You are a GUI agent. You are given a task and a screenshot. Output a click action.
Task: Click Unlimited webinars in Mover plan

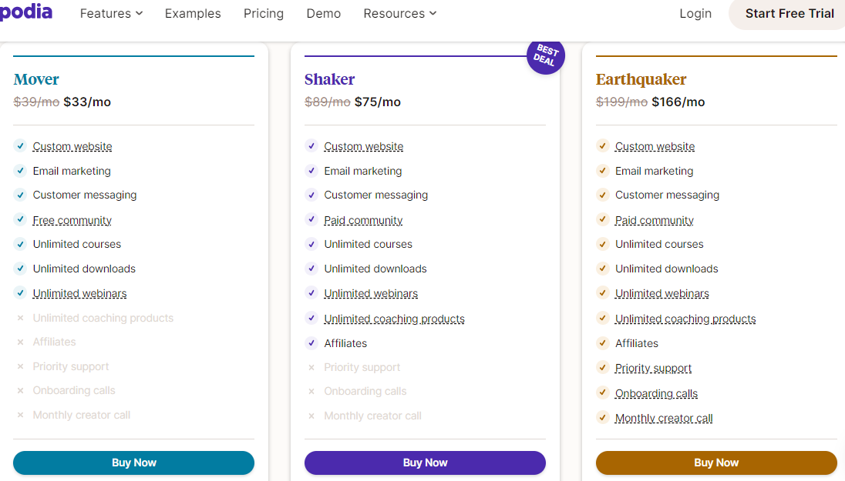(x=79, y=293)
